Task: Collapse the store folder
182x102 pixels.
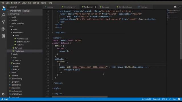Action: (15, 57)
